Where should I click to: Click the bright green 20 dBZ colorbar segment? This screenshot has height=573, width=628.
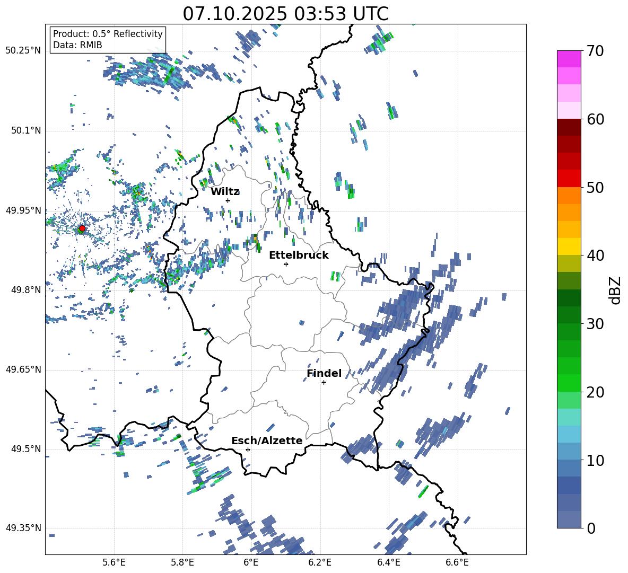point(569,383)
